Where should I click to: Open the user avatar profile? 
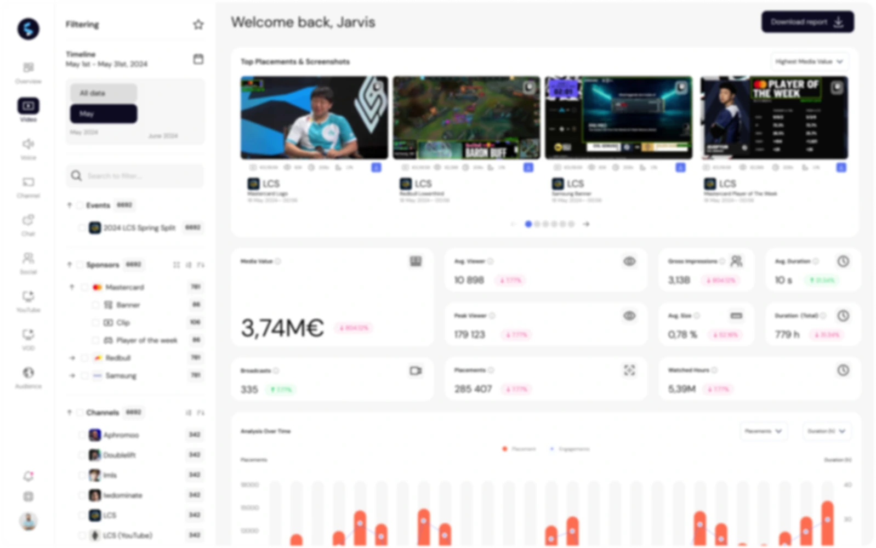tap(28, 521)
